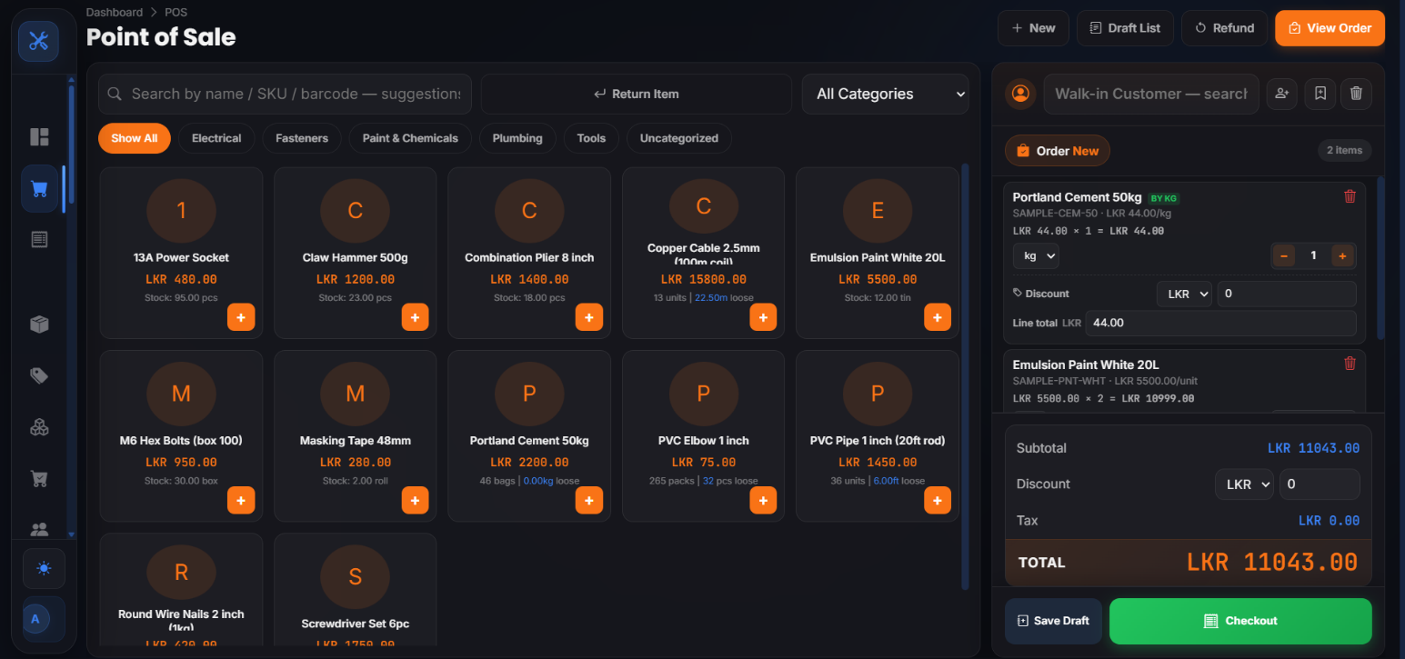Add PVC Pipe 1 inch to the order
Screen dimensions: 1405x659
pyautogui.click(x=938, y=500)
